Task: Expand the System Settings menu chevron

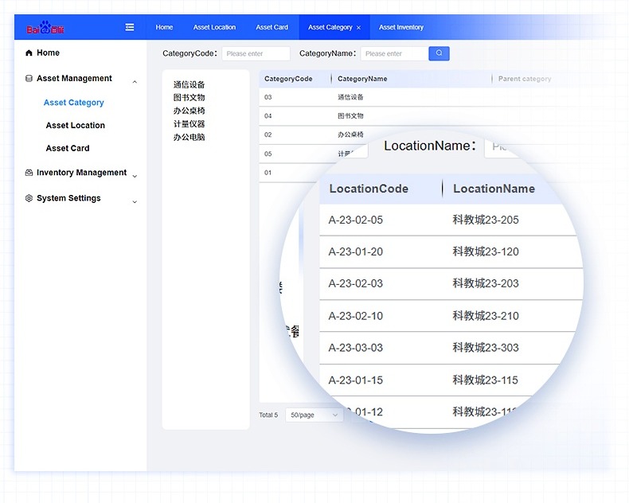Action: [135, 202]
